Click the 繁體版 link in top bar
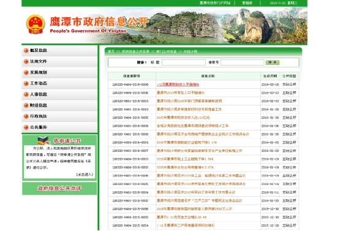The height and width of the screenshot is (231, 340). [x=247, y=3]
